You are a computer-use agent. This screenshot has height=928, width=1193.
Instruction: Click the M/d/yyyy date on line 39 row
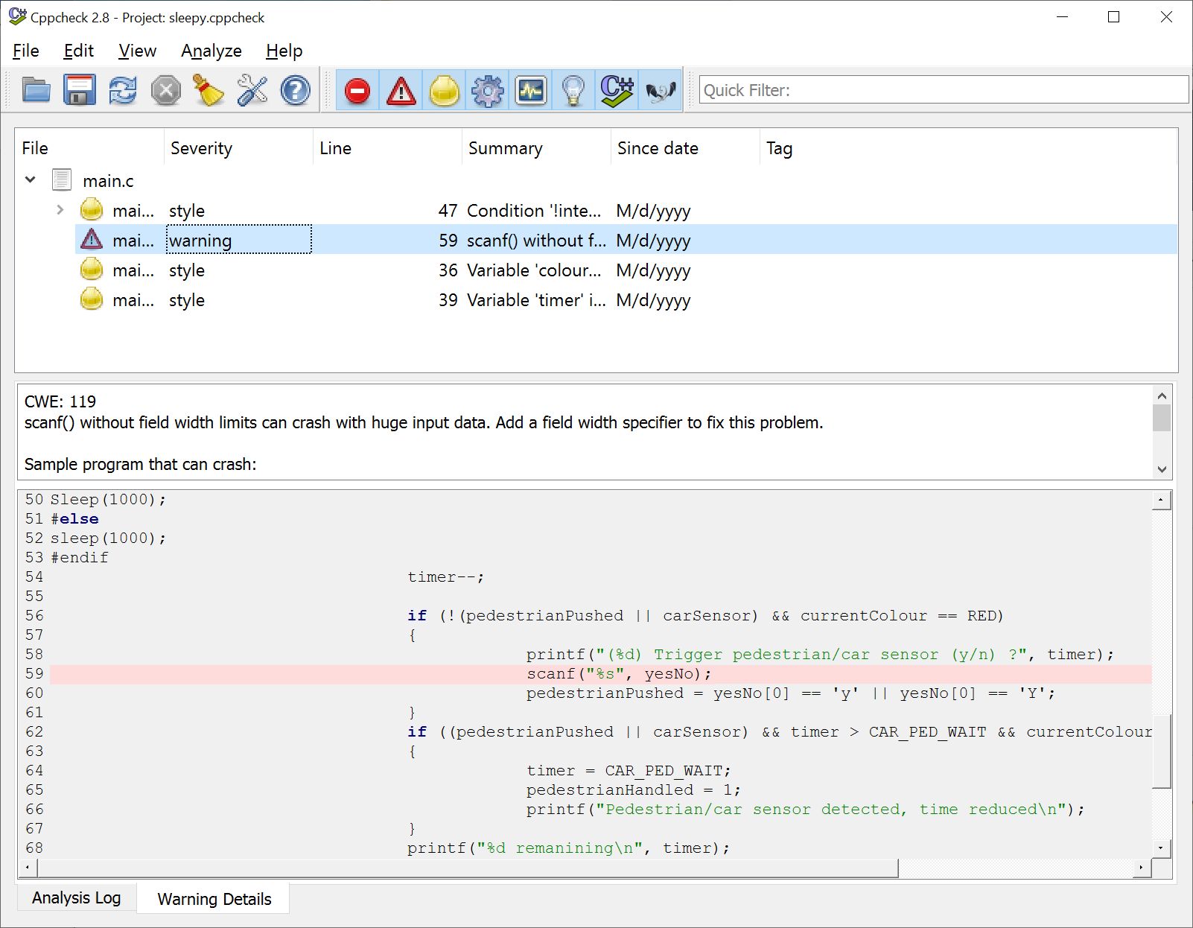[x=653, y=300]
